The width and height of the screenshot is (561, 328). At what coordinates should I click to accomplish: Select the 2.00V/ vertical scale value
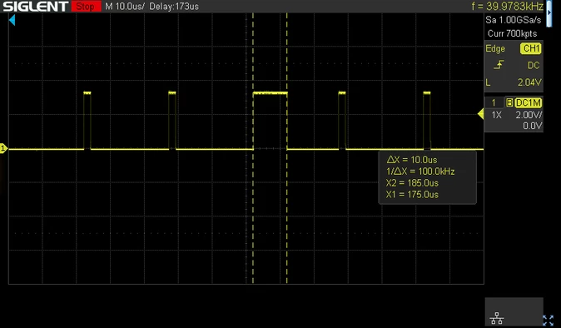coord(529,115)
